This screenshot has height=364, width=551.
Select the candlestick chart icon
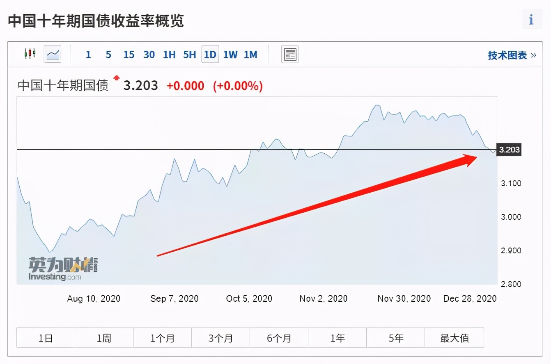30,54
